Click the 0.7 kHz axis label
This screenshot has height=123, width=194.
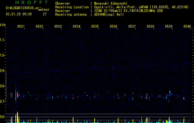pos(3,101)
